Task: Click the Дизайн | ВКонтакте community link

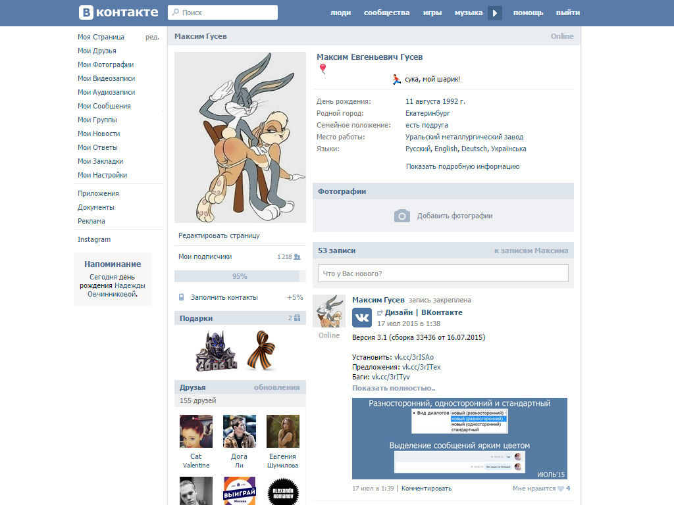Action: (424, 312)
